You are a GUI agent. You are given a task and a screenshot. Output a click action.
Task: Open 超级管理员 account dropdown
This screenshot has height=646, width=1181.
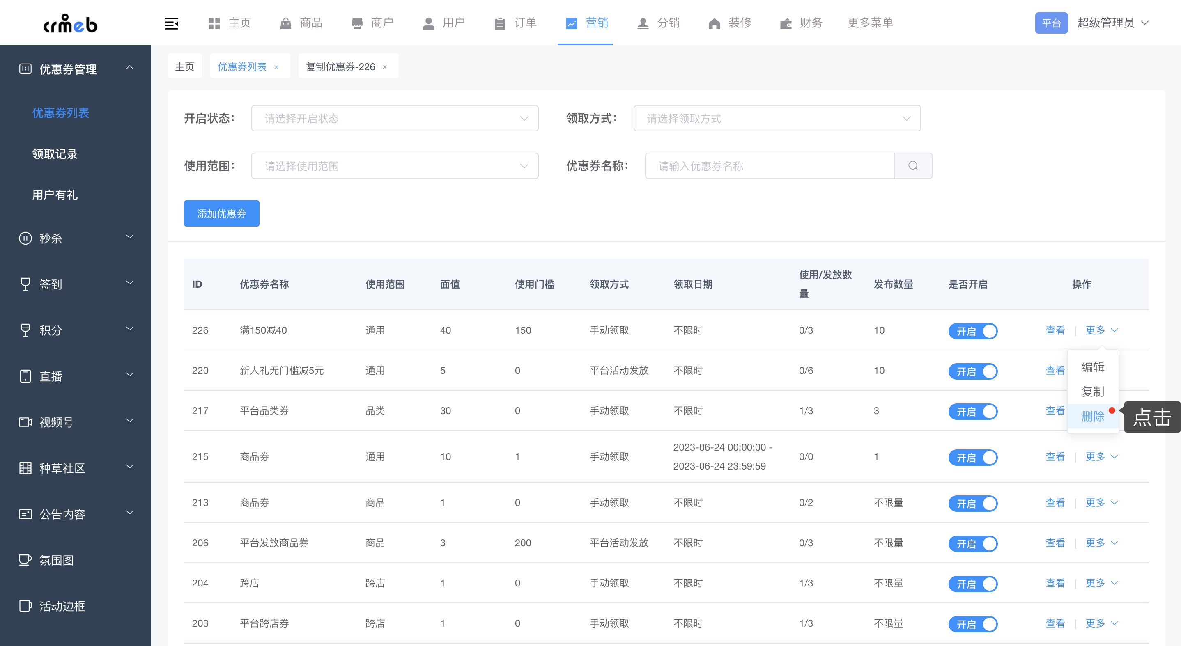1113,23
